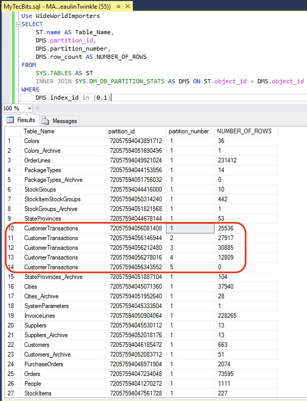Select the PackageTypes_Archive cell
Image resolution: width=307 pixels, height=401 pixels.
[x=63, y=180]
